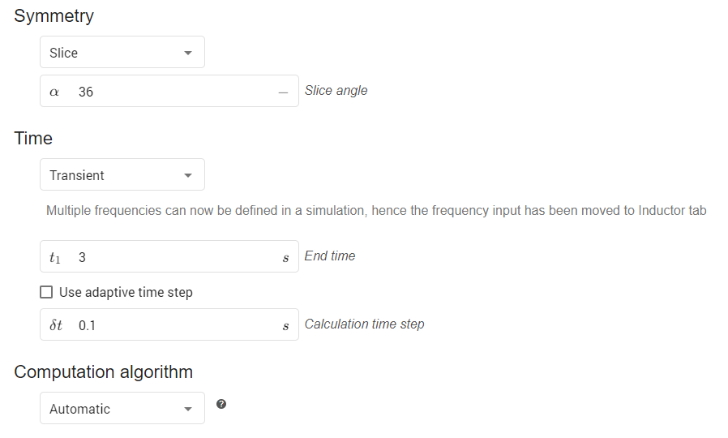Screen dimensions: 728x438
Task: Click the dash unit in slice angle field
Action: 283,92
